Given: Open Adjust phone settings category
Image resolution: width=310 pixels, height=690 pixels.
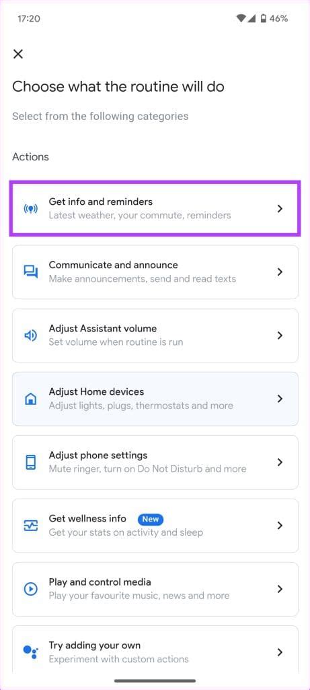Looking at the screenshot, I should (155, 462).
